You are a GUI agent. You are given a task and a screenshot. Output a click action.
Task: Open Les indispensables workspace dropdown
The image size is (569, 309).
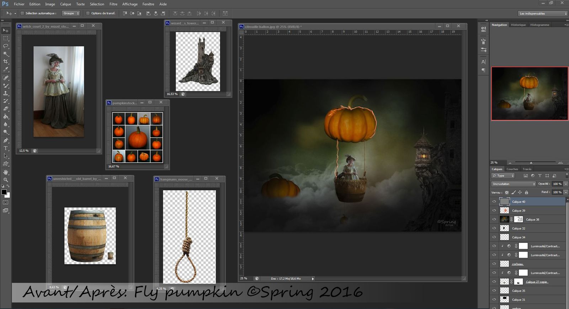(543, 14)
